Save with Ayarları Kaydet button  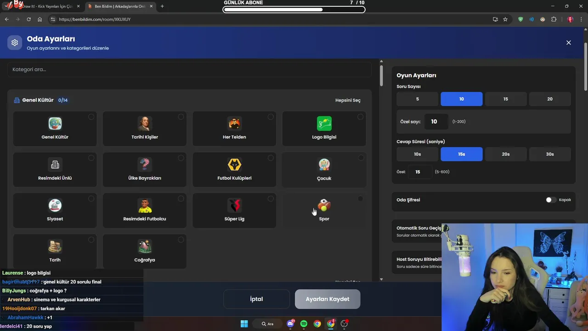coord(328,299)
